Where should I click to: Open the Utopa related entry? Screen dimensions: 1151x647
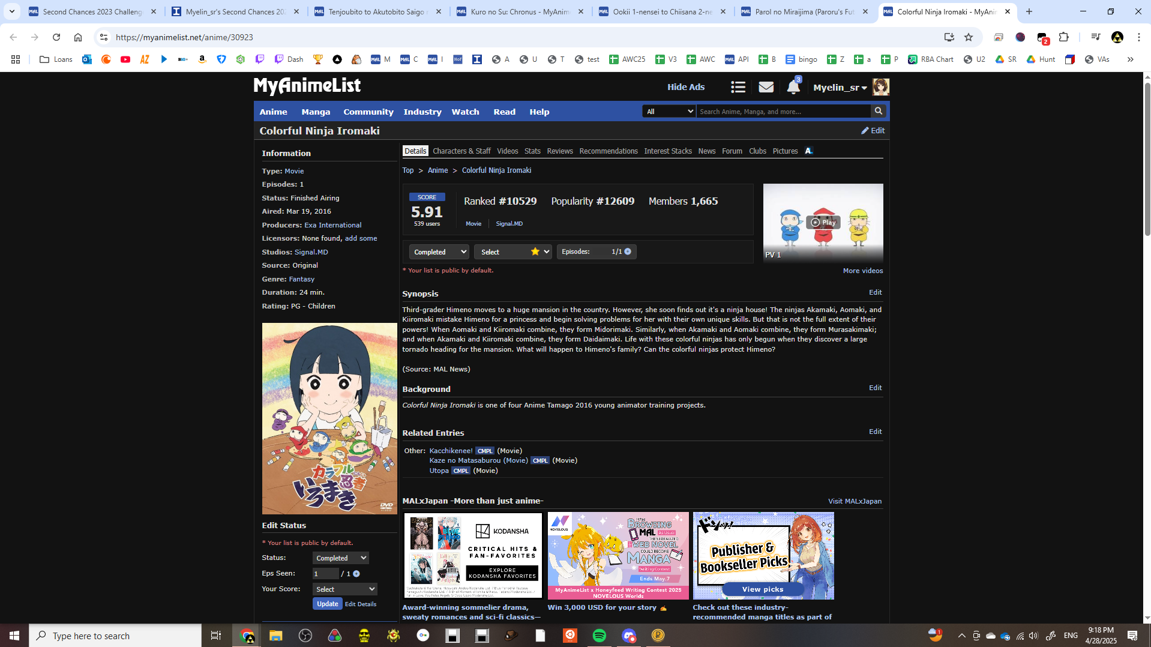point(439,471)
